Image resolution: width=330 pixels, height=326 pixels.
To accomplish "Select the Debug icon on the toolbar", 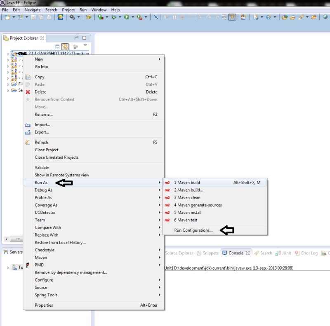I will (114, 17).
